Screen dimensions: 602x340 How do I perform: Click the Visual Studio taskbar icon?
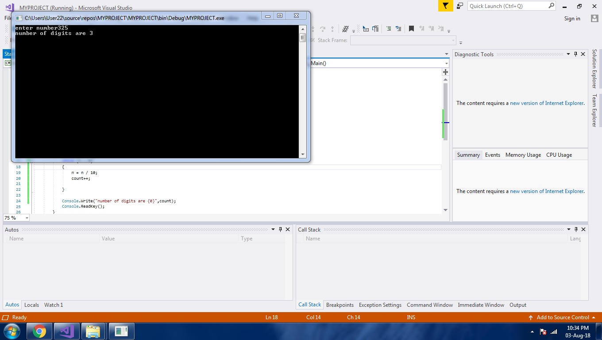point(66,331)
